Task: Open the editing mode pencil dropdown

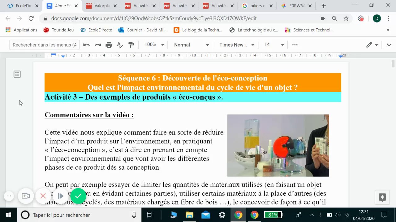Action: tap(372, 45)
